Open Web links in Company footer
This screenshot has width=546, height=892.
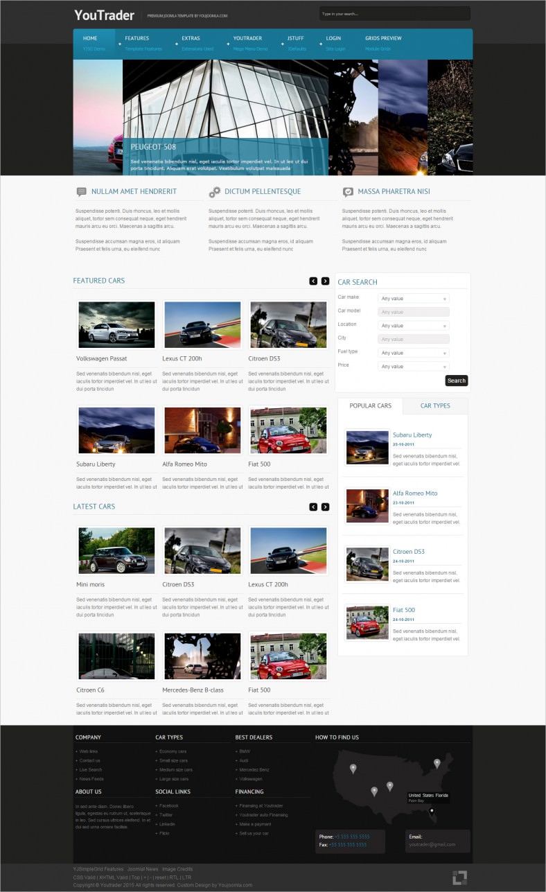click(89, 751)
